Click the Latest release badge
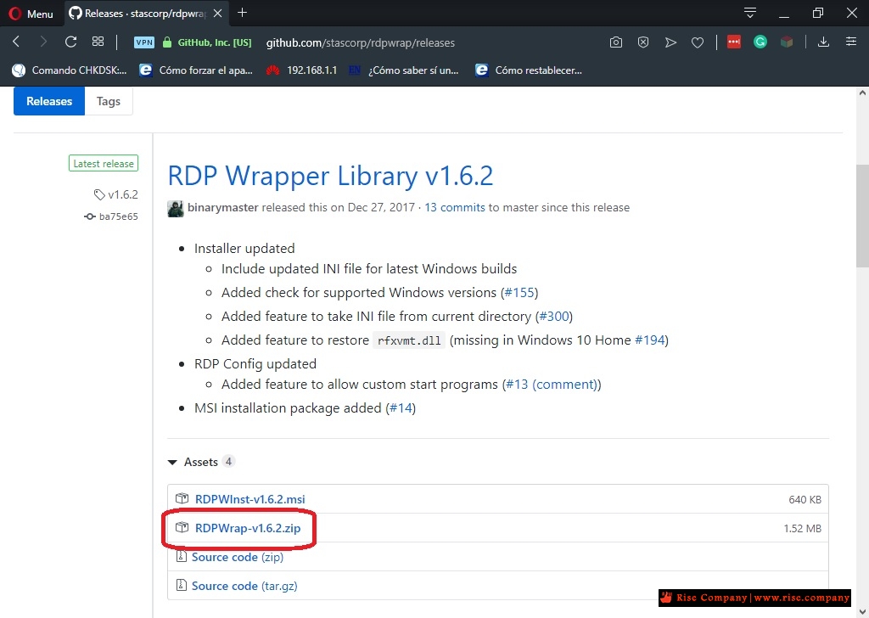869x618 pixels. click(x=104, y=164)
